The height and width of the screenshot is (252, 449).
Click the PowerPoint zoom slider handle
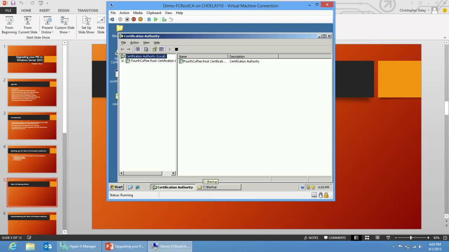click(x=411, y=238)
